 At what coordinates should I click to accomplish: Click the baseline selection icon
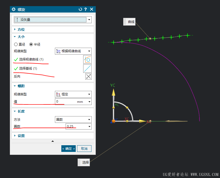87,68
